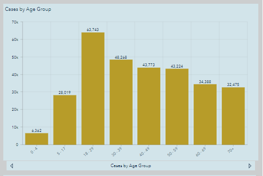Click the 5 - 17 bar showing 28,019
263x176 pixels.
(x=65, y=120)
